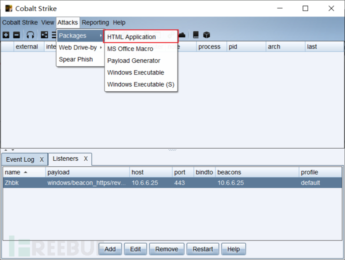Viewport: 345px width, 260px height.
Task: Select Windows Executable option
Action: 141,72
